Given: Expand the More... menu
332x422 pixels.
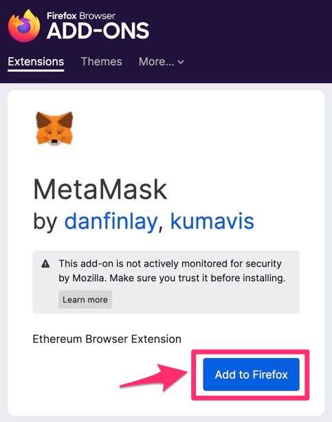Looking at the screenshot, I should pos(162,62).
